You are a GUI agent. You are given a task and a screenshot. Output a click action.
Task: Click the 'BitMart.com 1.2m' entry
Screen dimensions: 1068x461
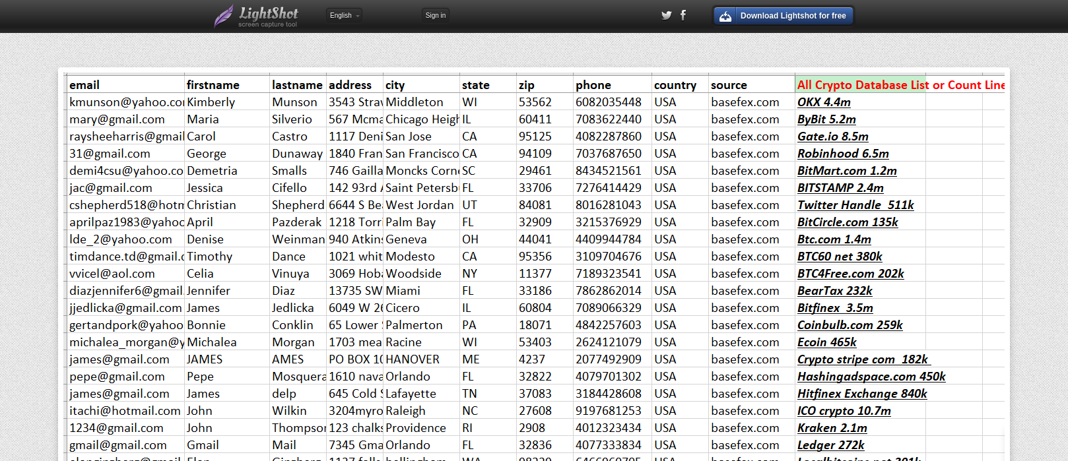tap(847, 171)
